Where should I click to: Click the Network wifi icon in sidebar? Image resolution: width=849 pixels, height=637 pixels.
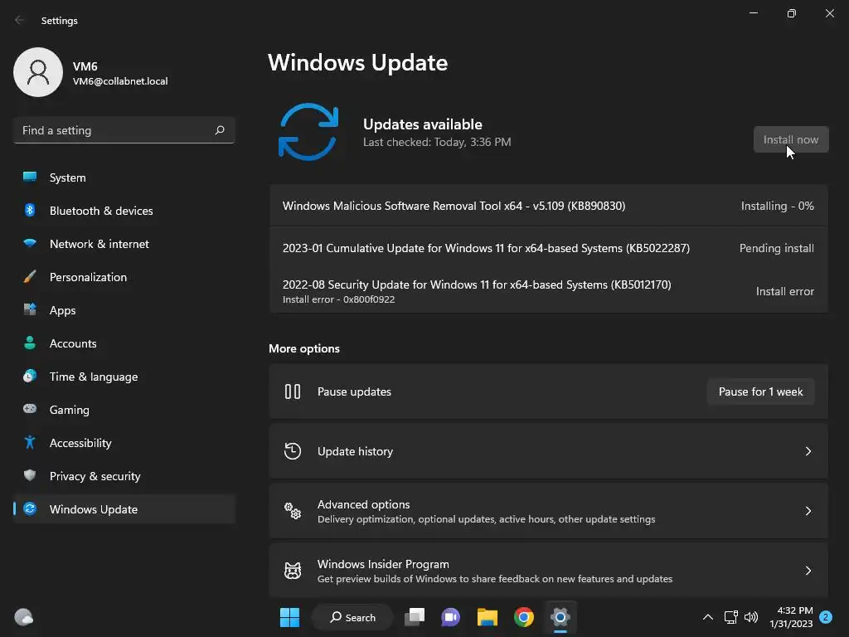click(30, 243)
